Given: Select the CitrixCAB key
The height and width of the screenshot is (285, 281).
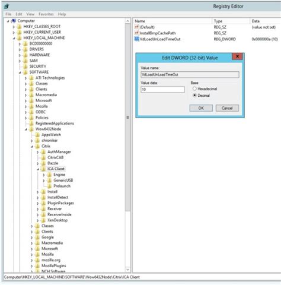Looking at the screenshot, I should pos(56,157).
